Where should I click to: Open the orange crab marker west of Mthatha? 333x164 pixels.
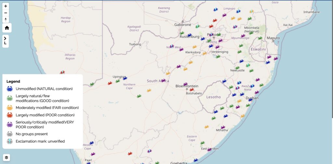click(x=206, y=127)
